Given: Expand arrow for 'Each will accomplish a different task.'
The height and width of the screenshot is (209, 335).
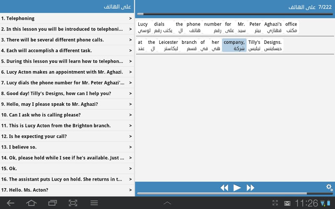Looking at the screenshot, I should tap(130, 51).
